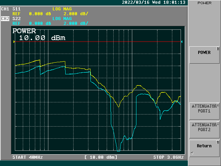Click the bracketed [10.00 dBm] status text
221x166 pixels.
[x=101, y=157]
